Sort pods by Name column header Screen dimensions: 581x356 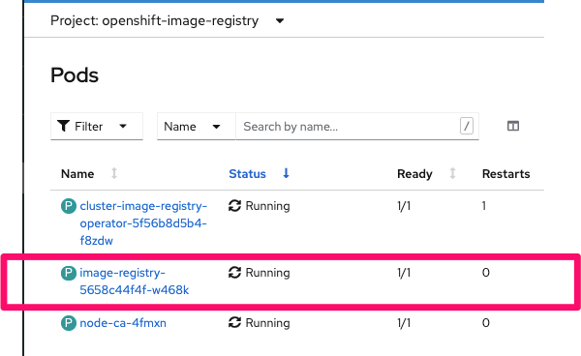[x=77, y=173]
